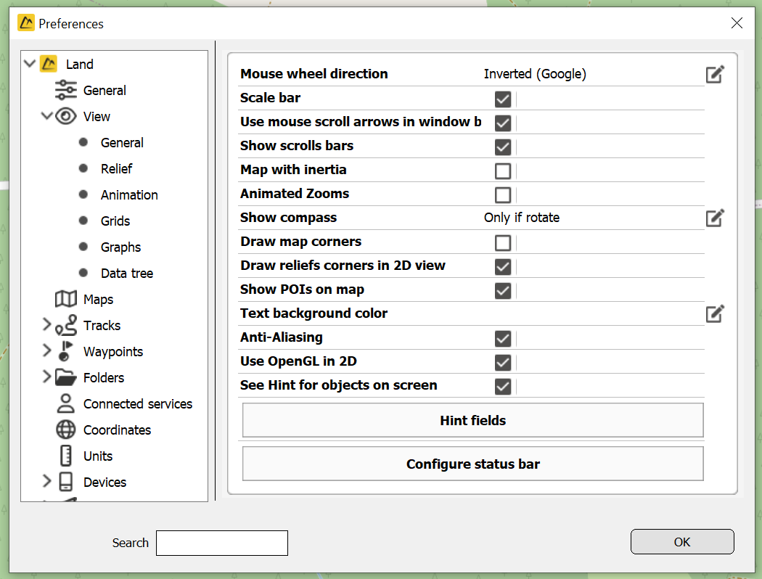
Task: Open the Hint fields dialog
Action: pyautogui.click(x=472, y=420)
